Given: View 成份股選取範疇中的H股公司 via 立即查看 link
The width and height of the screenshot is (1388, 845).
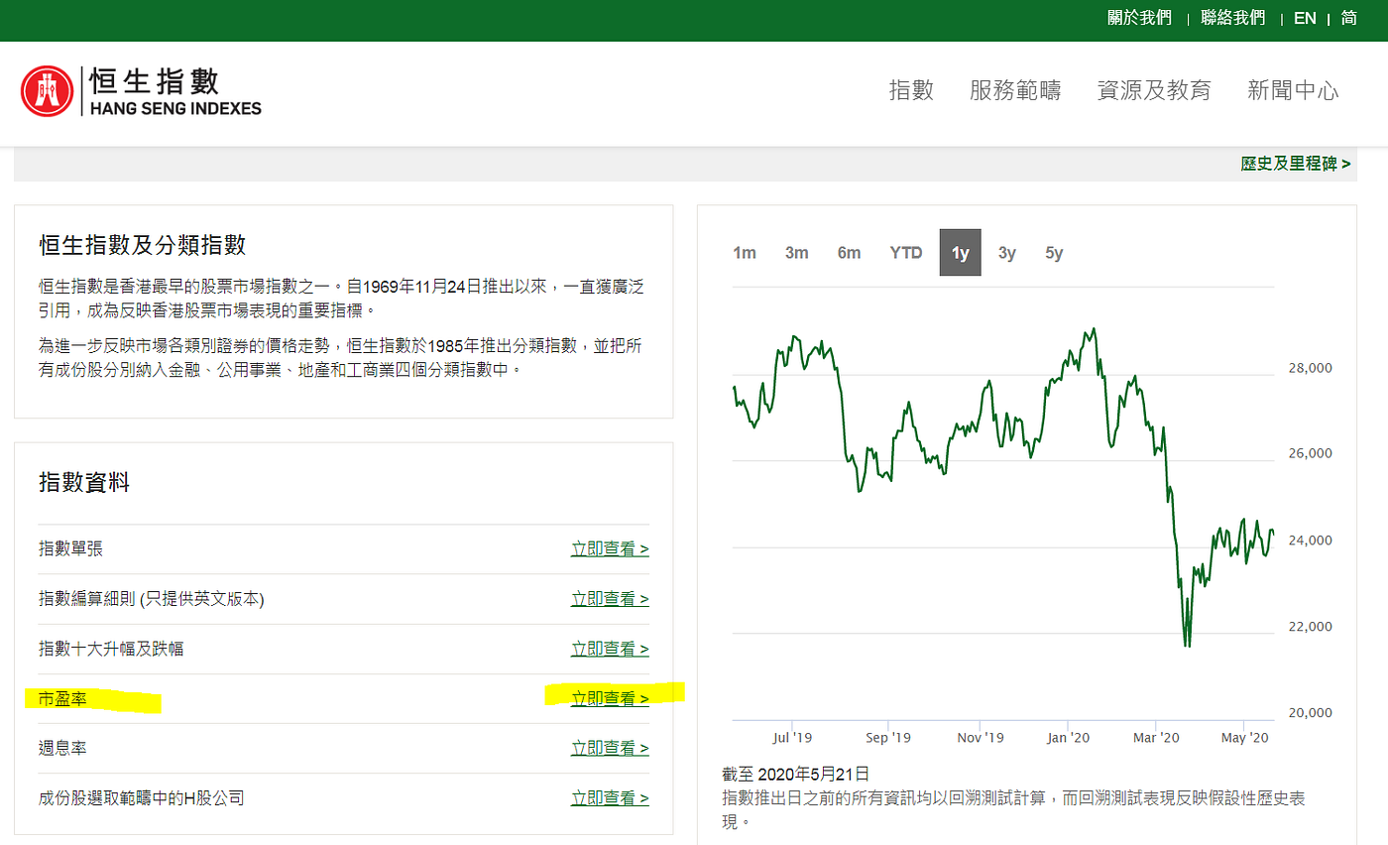Looking at the screenshot, I should 610,797.
